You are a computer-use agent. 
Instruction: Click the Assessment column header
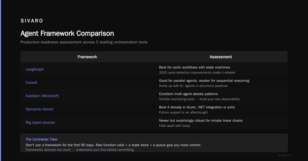coord(221,57)
